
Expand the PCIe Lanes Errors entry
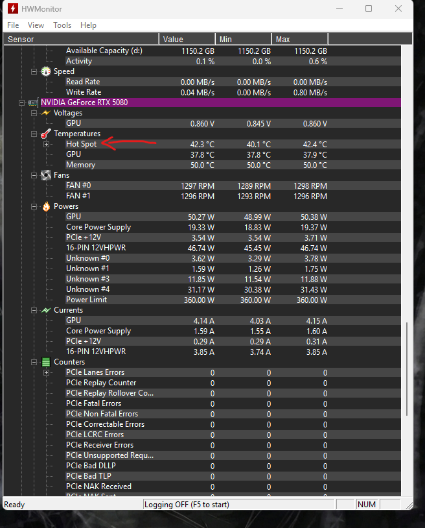pyautogui.click(x=47, y=372)
